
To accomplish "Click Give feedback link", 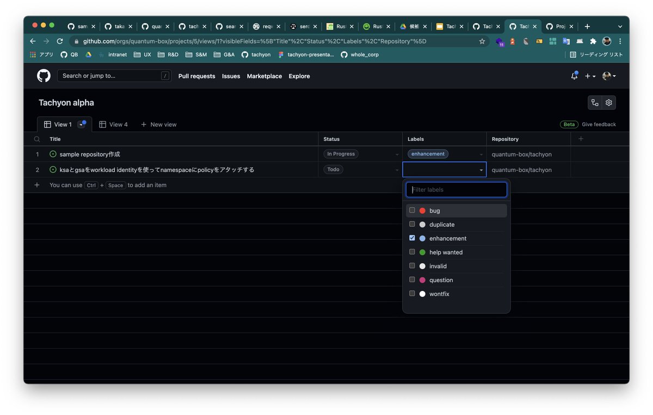I will point(599,125).
